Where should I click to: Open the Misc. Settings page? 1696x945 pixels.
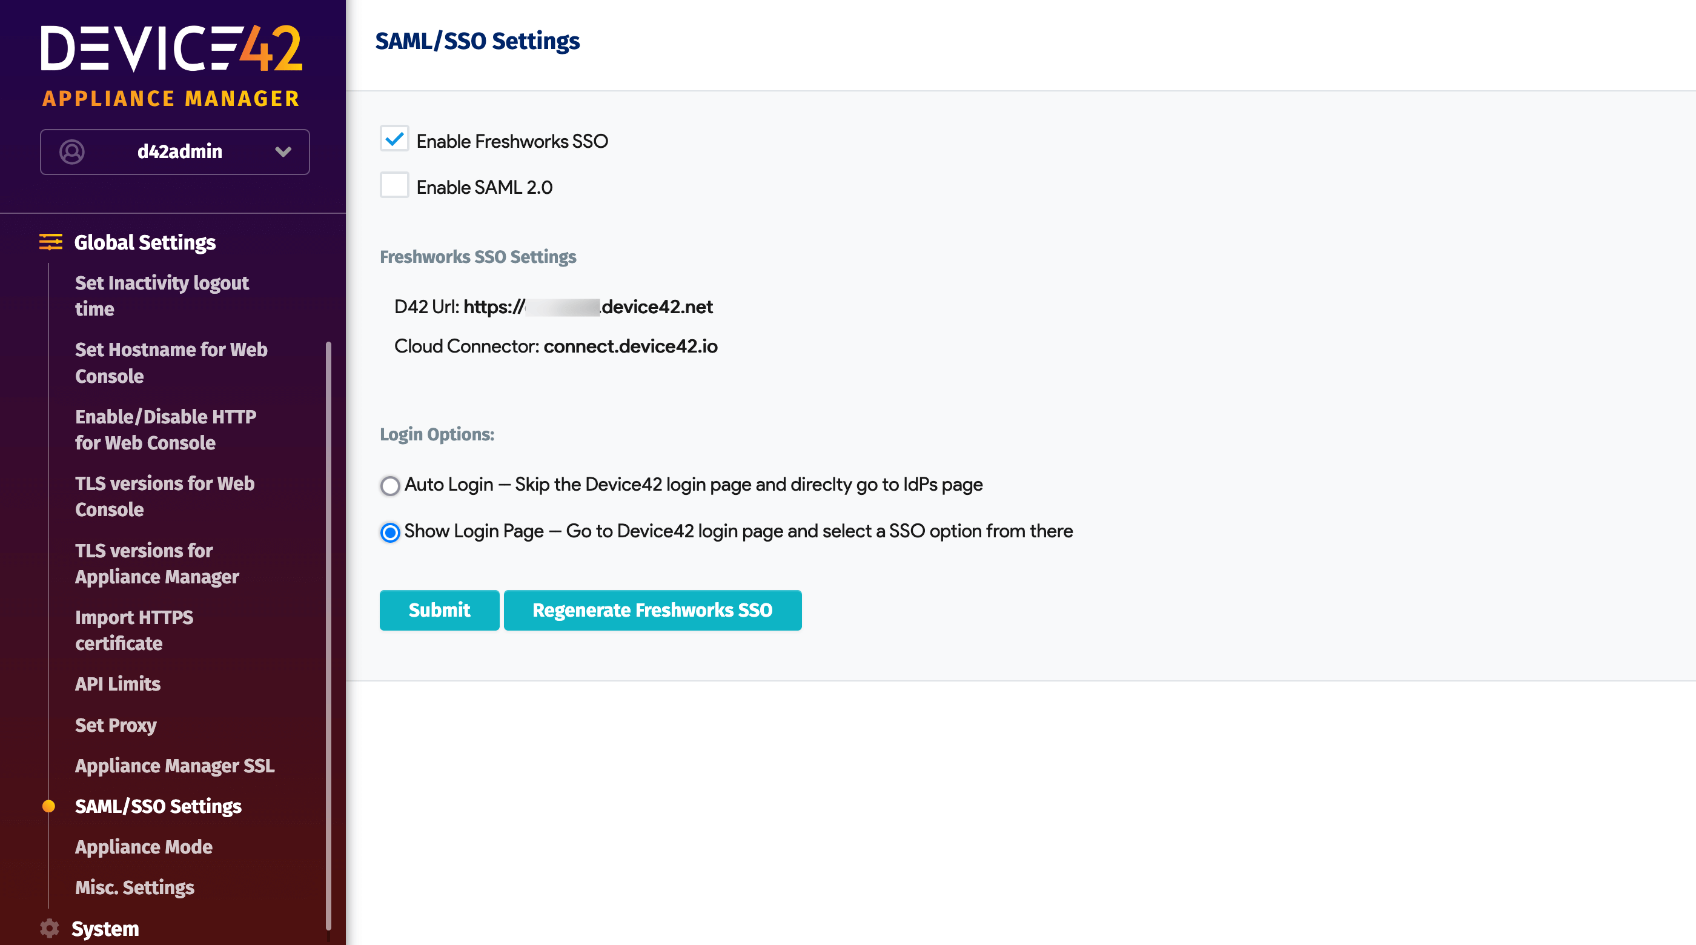click(134, 887)
